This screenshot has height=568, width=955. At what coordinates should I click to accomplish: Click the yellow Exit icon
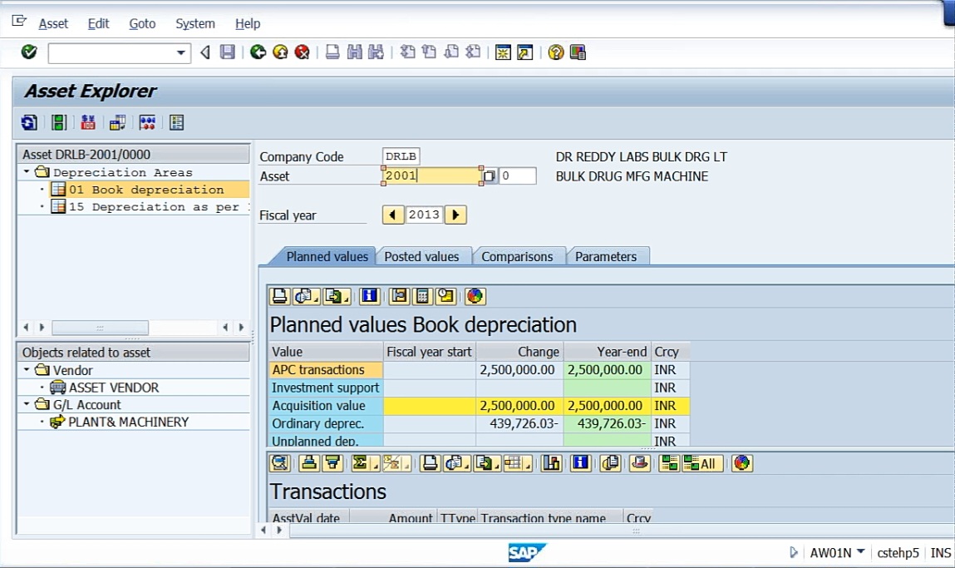(x=280, y=52)
